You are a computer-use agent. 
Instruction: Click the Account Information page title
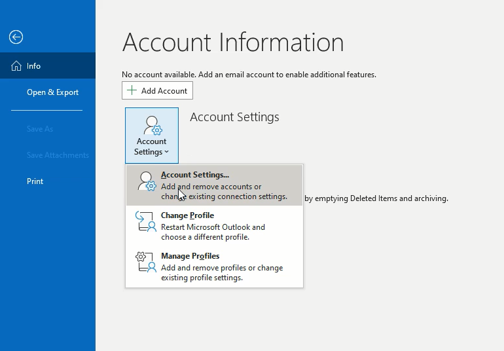(x=232, y=43)
